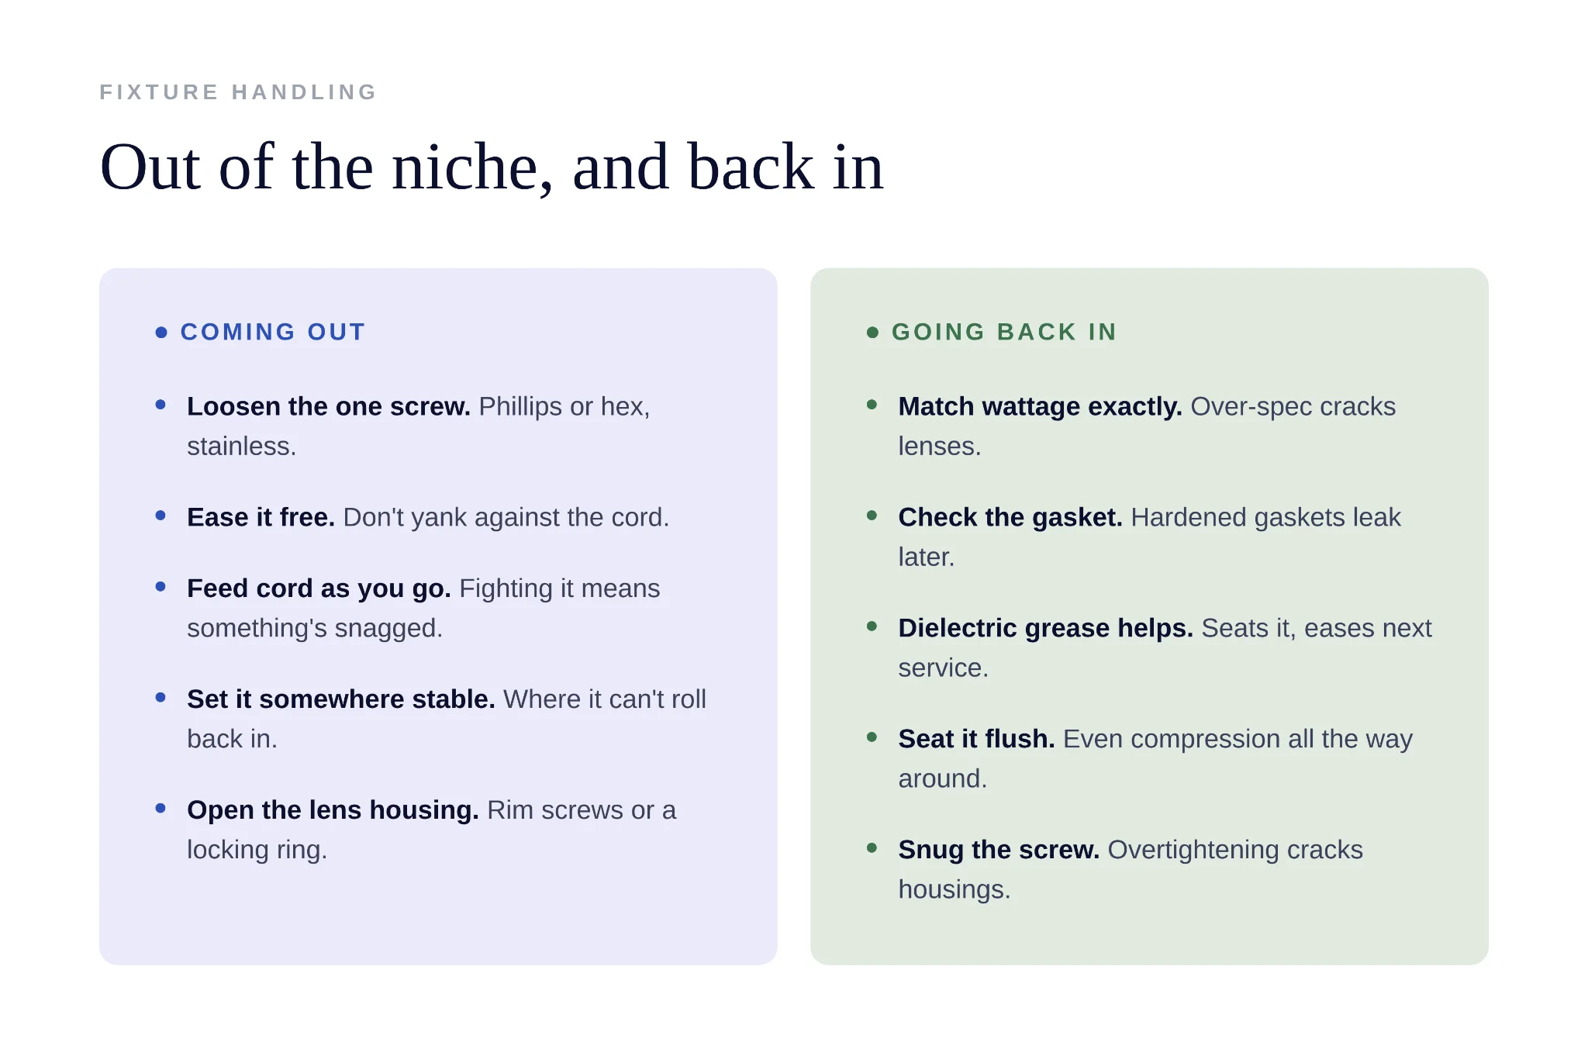Click the blue dot beside COMING OUT

161,333
